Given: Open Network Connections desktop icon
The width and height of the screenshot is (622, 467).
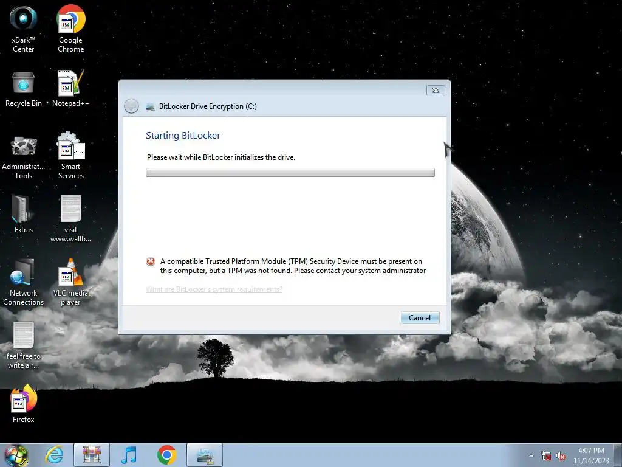Looking at the screenshot, I should (24, 282).
